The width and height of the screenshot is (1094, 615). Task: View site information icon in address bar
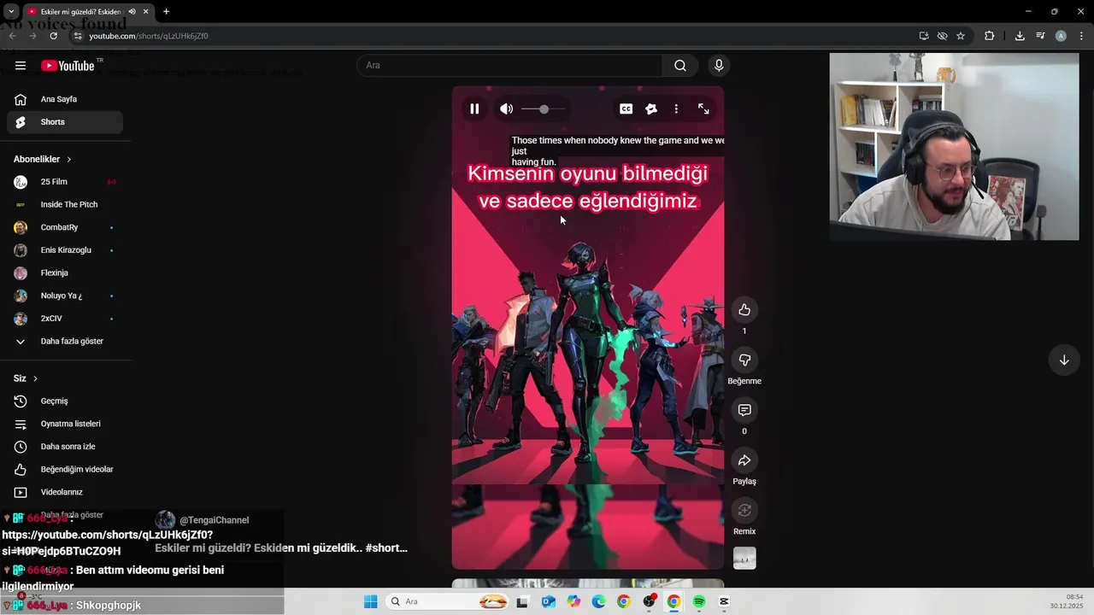(x=78, y=36)
